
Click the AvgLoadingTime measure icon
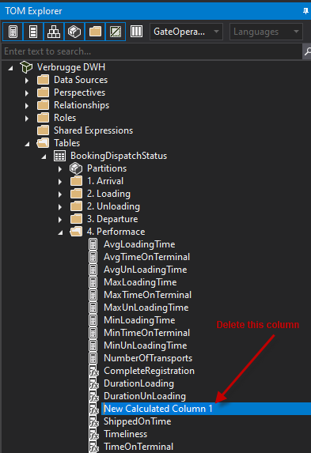(x=93, y=244)
